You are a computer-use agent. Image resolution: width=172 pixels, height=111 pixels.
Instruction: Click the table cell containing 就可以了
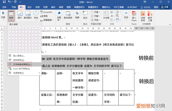(126, 98)
